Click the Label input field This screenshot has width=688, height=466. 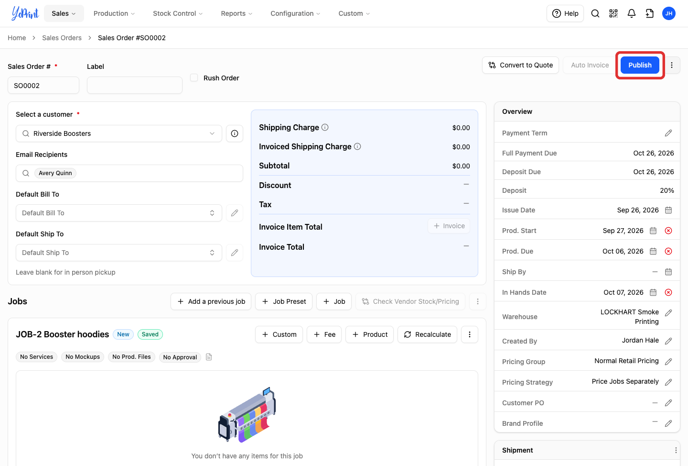135,85
